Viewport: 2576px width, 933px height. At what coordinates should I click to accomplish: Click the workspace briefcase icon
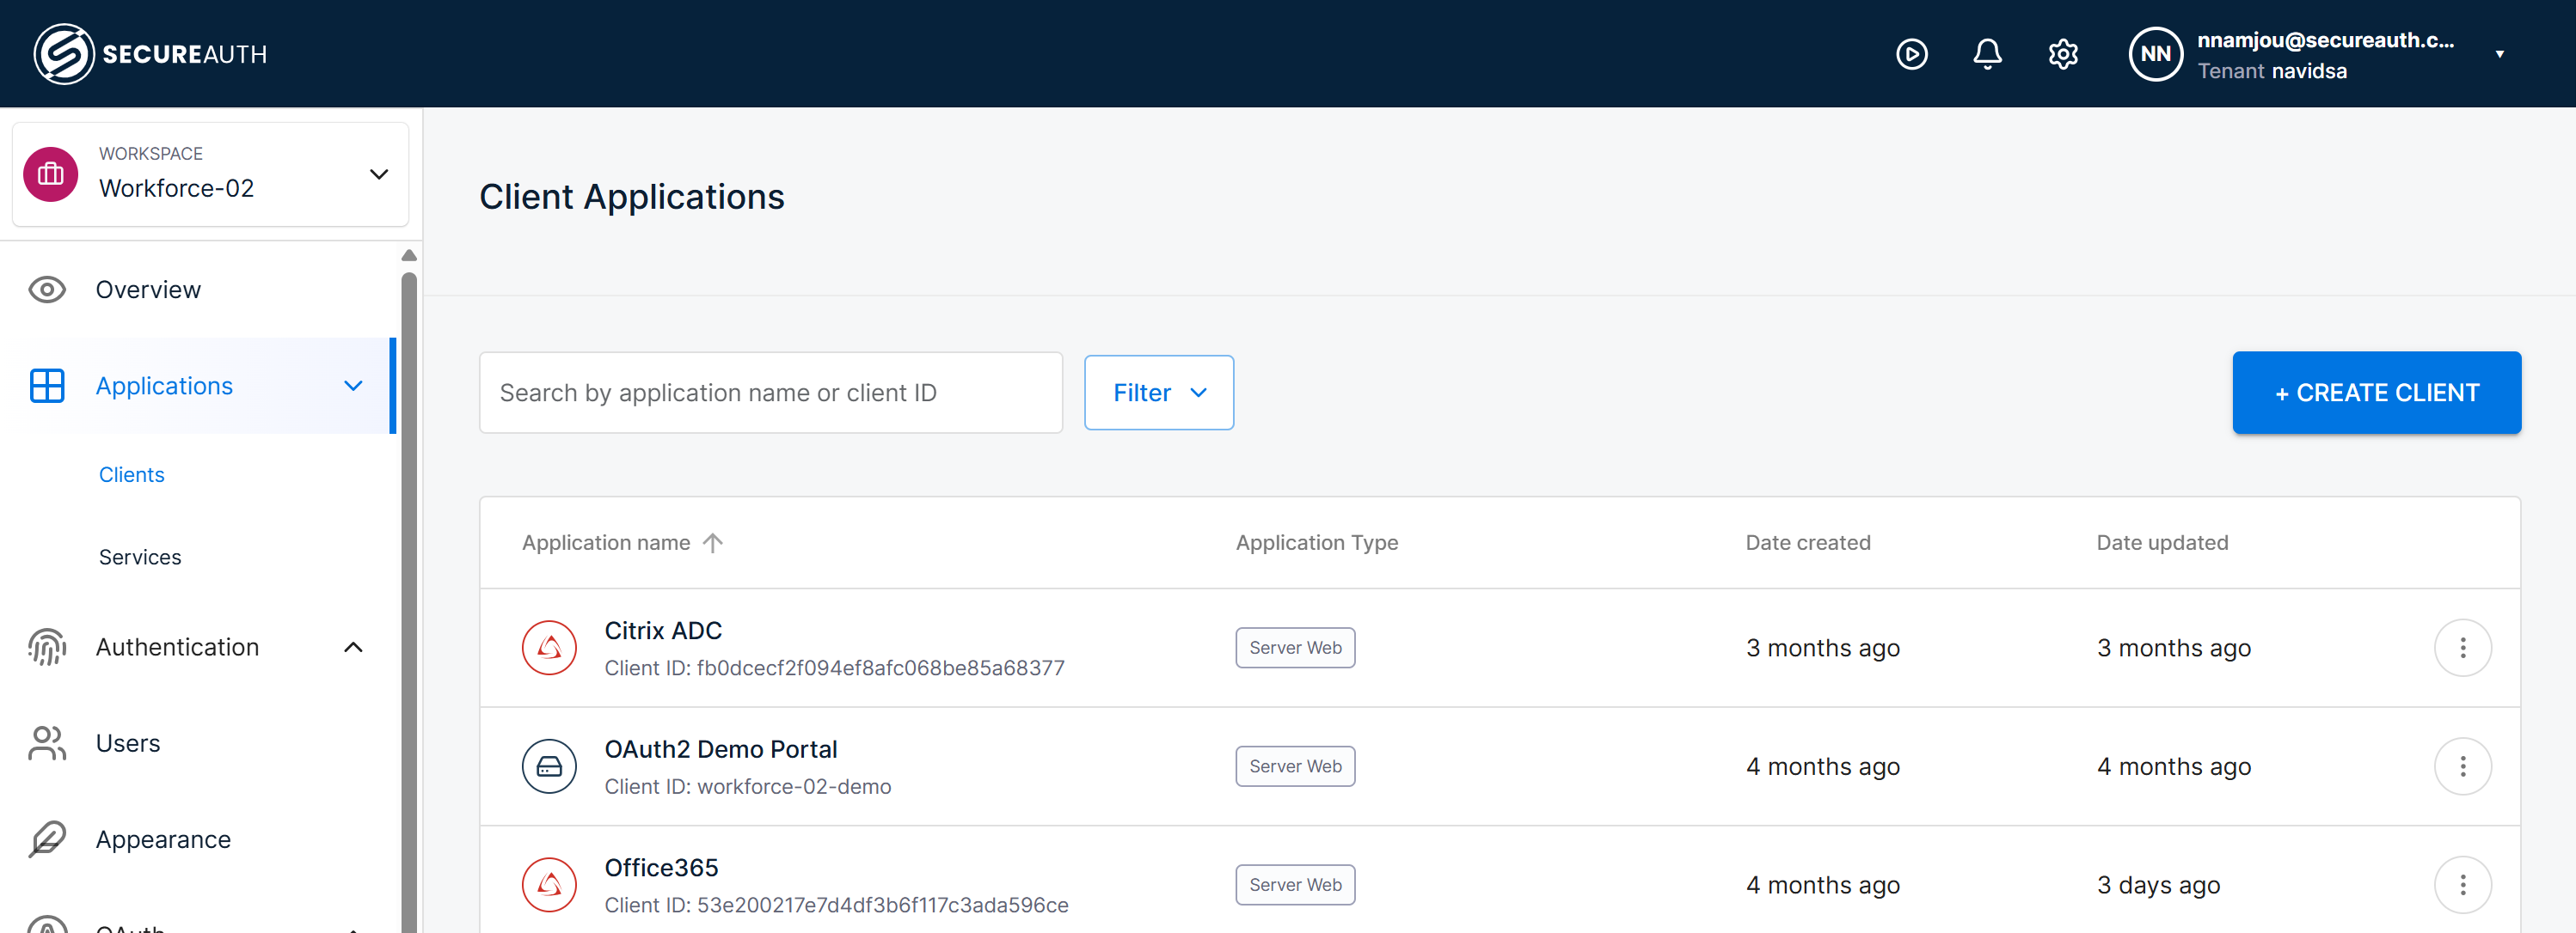click(x=51, y=174)
